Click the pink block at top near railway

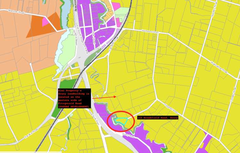point(116,6)
